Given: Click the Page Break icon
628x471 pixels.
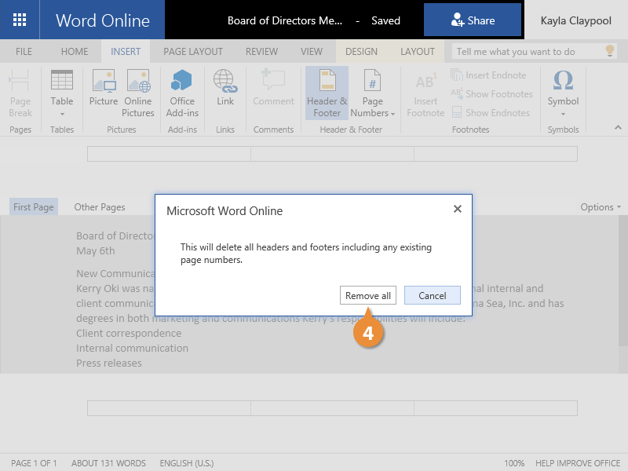Looking at the screenshot, I should pyautogui.click(x=20, y=82).
